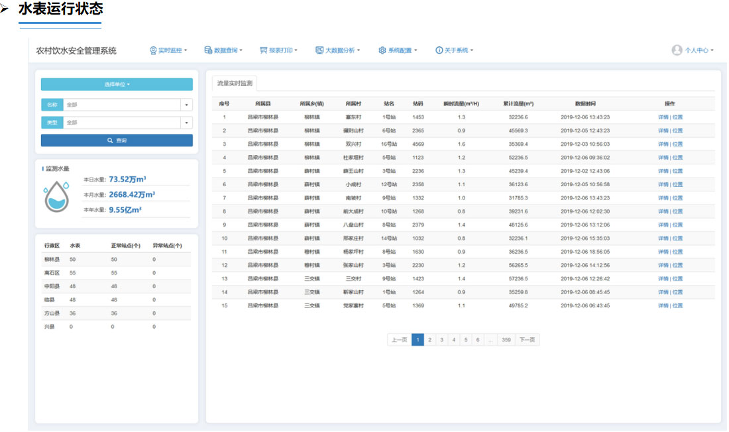The image size is (729, 432).
Task: Click the 大数据分析 chart icon
Action: 319,50
